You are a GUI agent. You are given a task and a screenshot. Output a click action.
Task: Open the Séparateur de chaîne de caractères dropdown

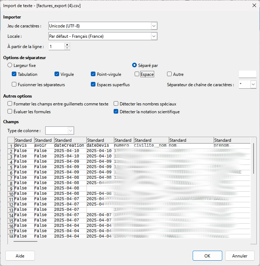pos(253,84)
